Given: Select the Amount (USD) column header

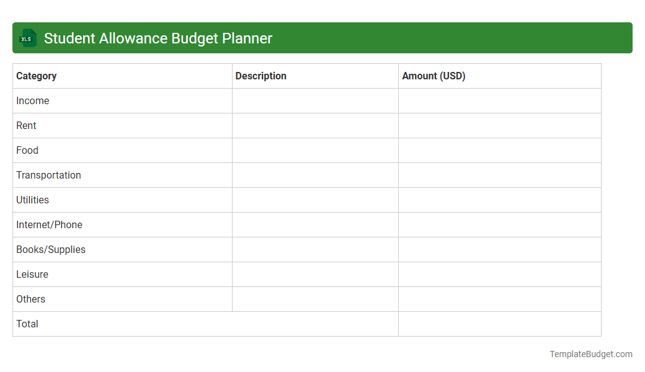Looking at the screenshot, I should pyautogui.click(x=434, y=76).
